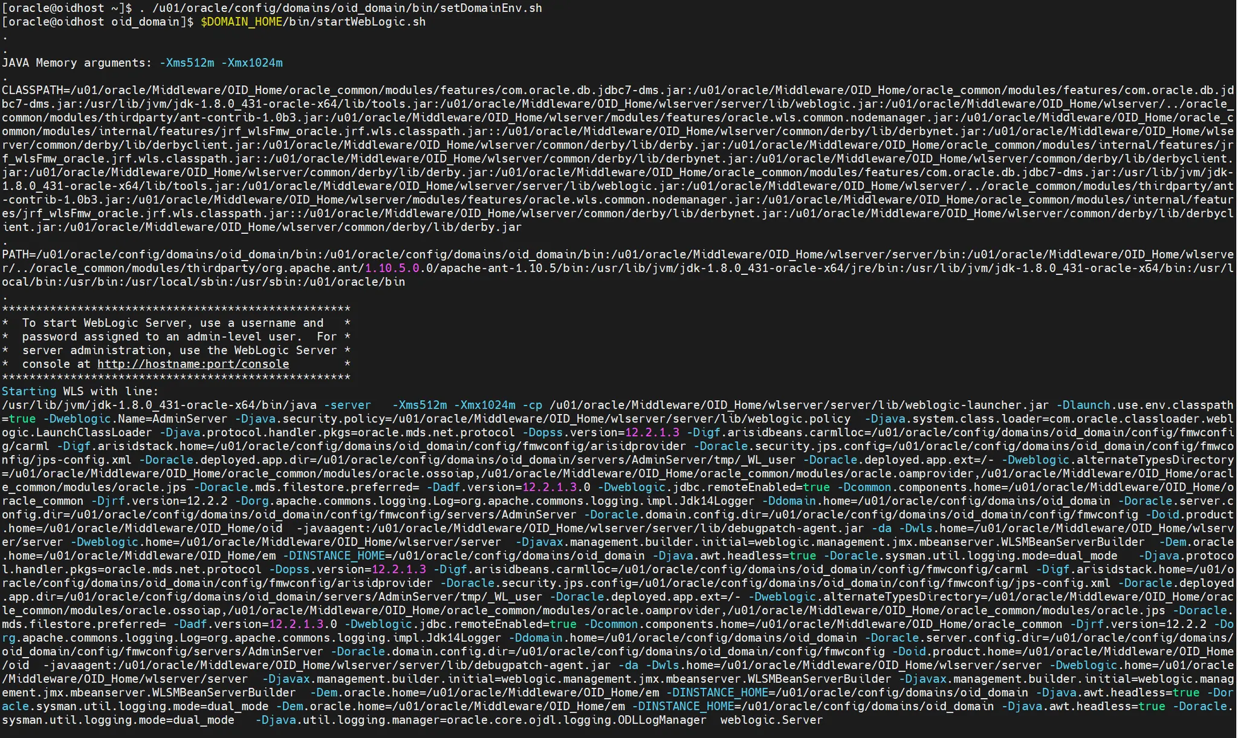Open the http://hostname:port/console link

[193, 364]
